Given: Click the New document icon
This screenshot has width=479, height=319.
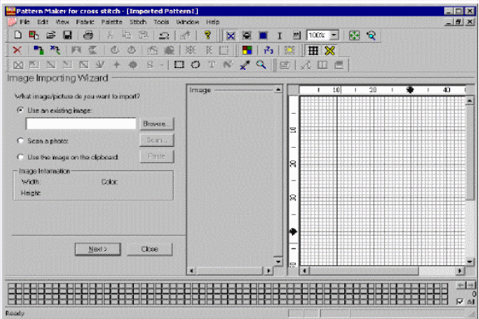Looking at the screenshot, I should click(17, 35).
